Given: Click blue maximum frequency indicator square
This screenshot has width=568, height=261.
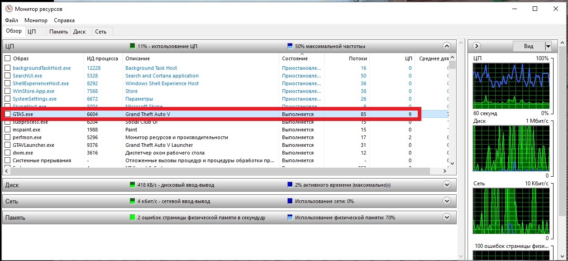Looking at the screenshot, I should click(290, 46).
